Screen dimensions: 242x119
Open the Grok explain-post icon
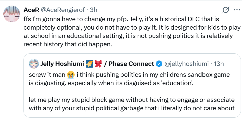click(x=225, y=10)
